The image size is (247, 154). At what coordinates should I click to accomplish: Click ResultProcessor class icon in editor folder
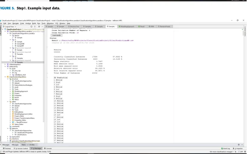click(13, 122)
